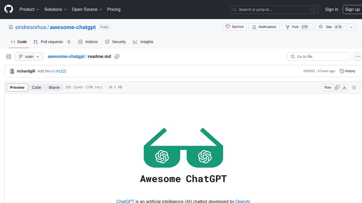The width and height of the screenshot is (362, 203).
Task: Copy the file path icon
Action: 117,57
